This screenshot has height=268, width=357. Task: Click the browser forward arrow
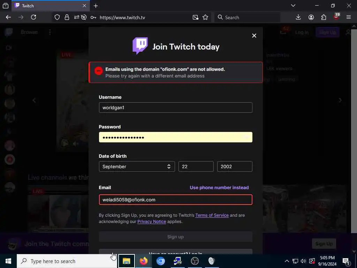(x=21, y=17)
